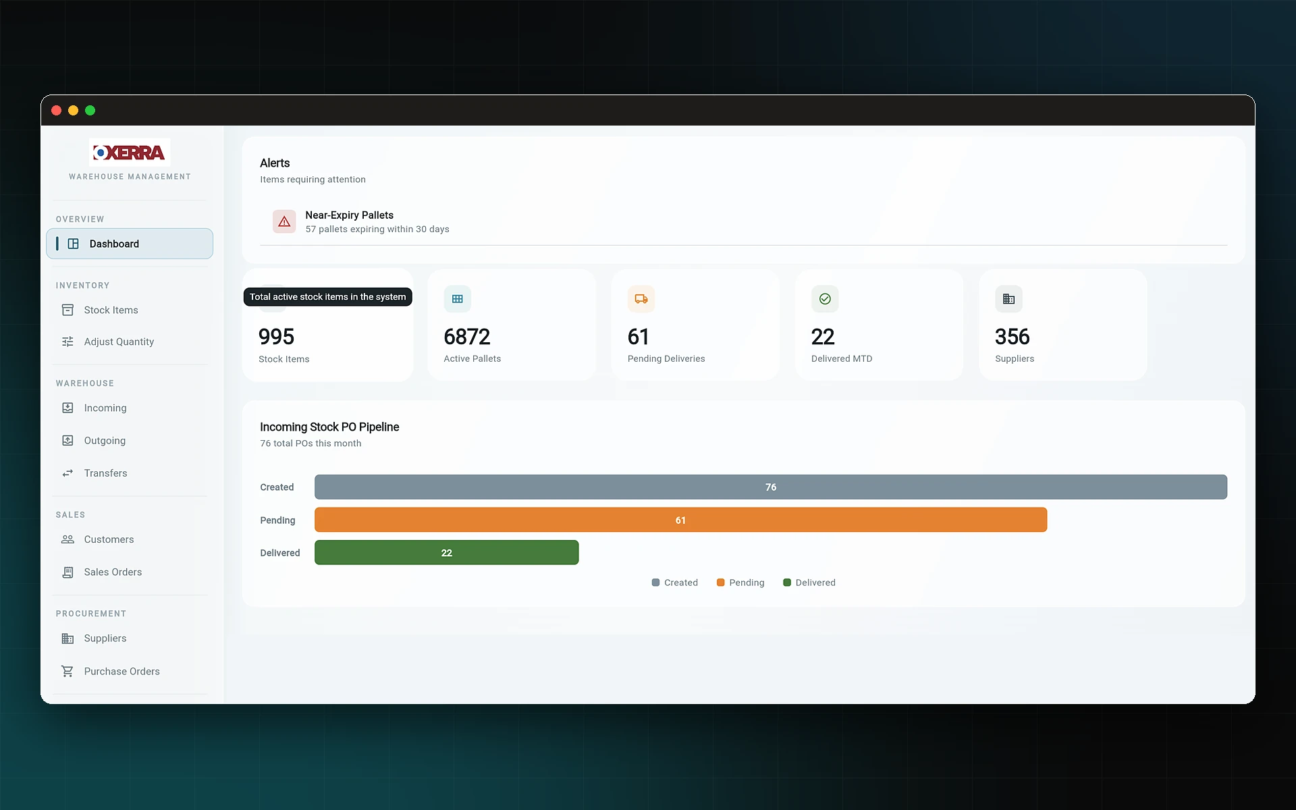1296x810 pixels.
Task: Click the Dashboard layout icon in sidebar
Action: [74, 244]
